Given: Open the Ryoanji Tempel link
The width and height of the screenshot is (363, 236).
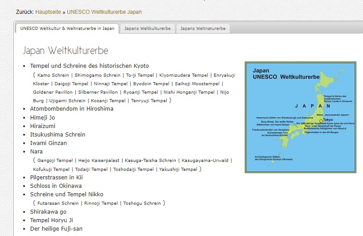Looking at the screenshot, I should [140, 92].
